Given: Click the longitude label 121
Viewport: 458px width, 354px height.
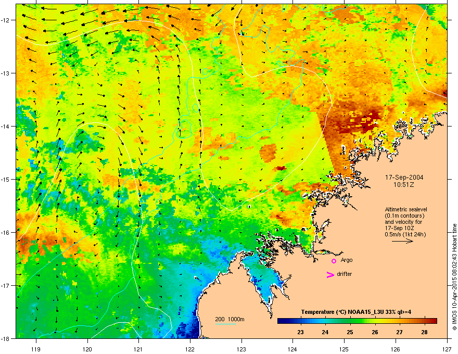Looking at the screenshot, I should pyautogui.click(x=138, y=349).
